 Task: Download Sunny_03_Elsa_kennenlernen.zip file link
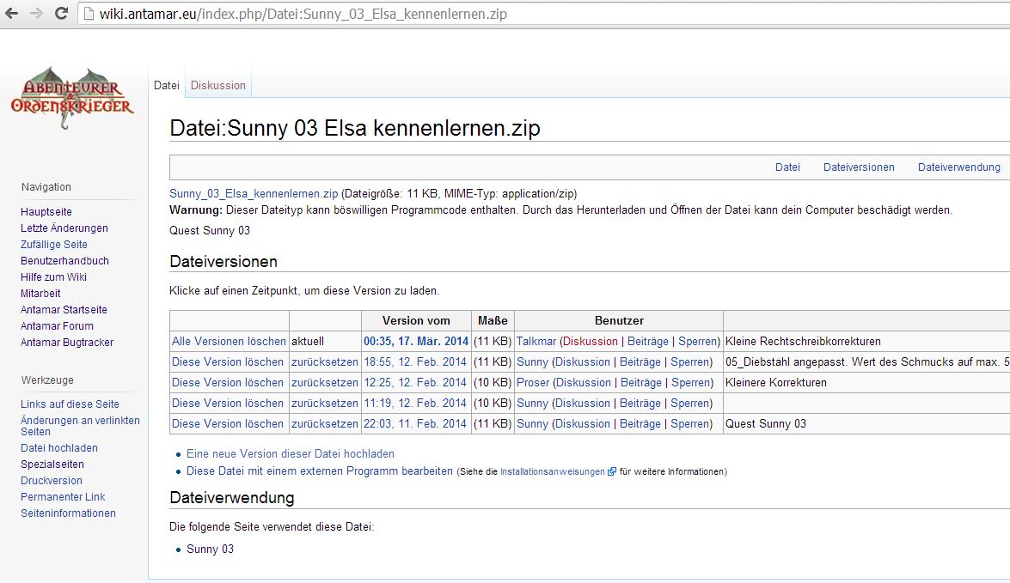pos(254,193)
